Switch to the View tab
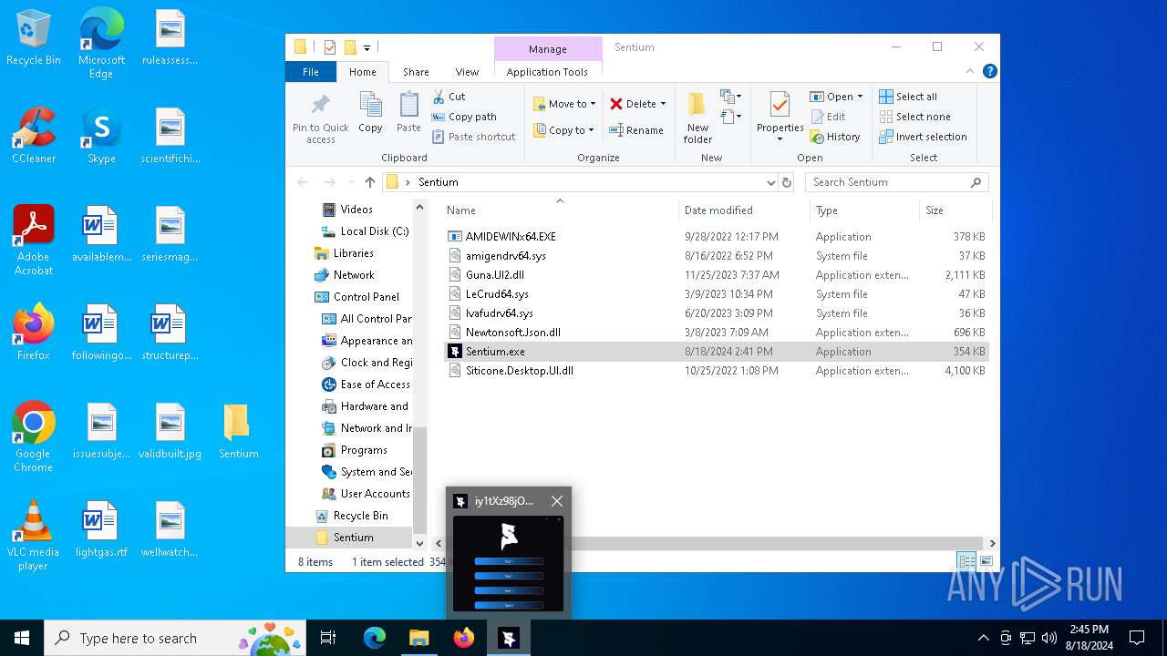This screenshot has width=1167, height=656. (x=467, y=72)
